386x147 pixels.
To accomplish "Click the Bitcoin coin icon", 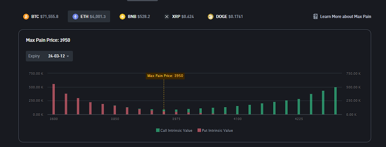I will 26,17.
